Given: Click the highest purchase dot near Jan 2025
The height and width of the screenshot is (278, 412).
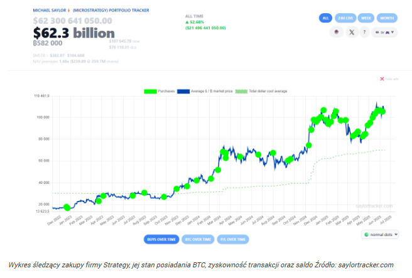Looking at the screenshot, I should coord(323,110).
